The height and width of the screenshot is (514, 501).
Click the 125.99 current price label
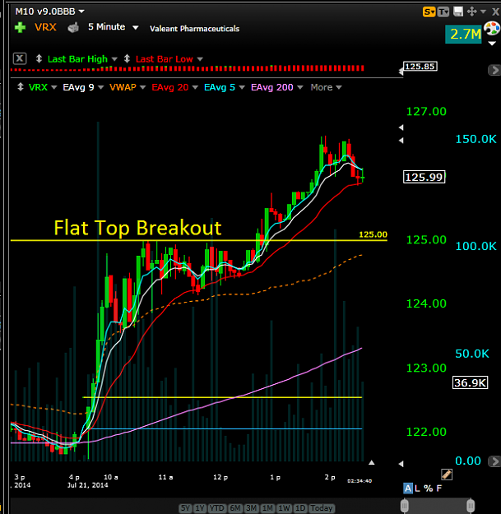(x=424, y=177)
